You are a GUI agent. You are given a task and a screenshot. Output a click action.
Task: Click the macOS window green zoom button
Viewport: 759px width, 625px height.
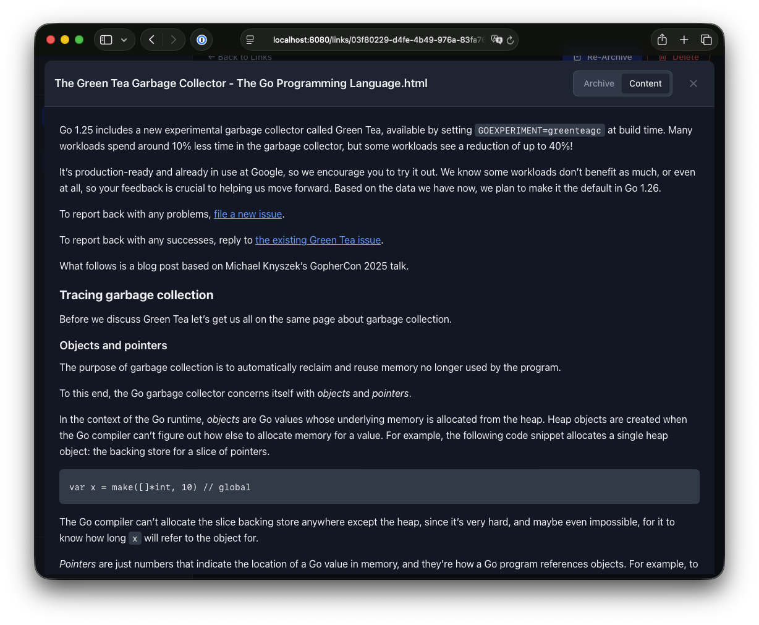click(79, 40)
